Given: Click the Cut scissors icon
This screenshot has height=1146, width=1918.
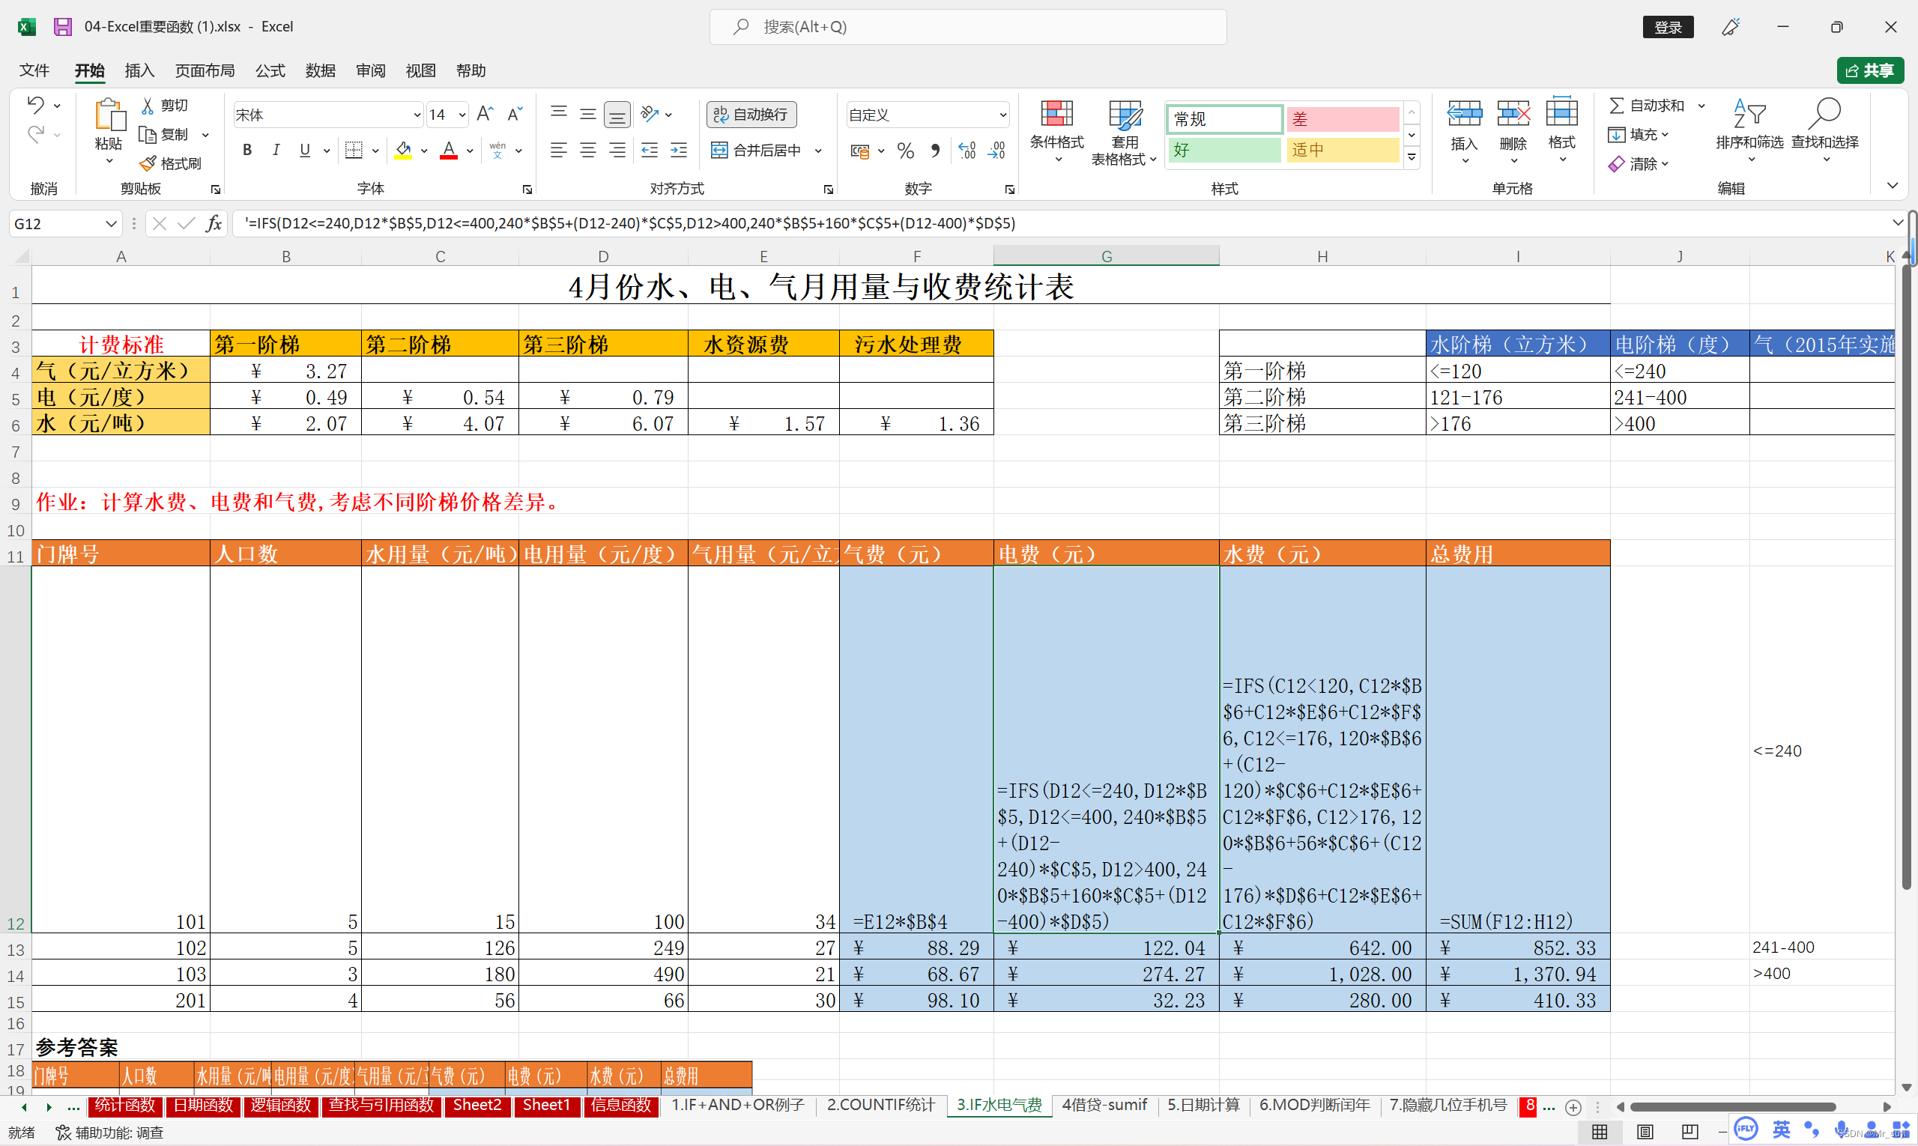Looking at the screenshot, I should 148,106.
